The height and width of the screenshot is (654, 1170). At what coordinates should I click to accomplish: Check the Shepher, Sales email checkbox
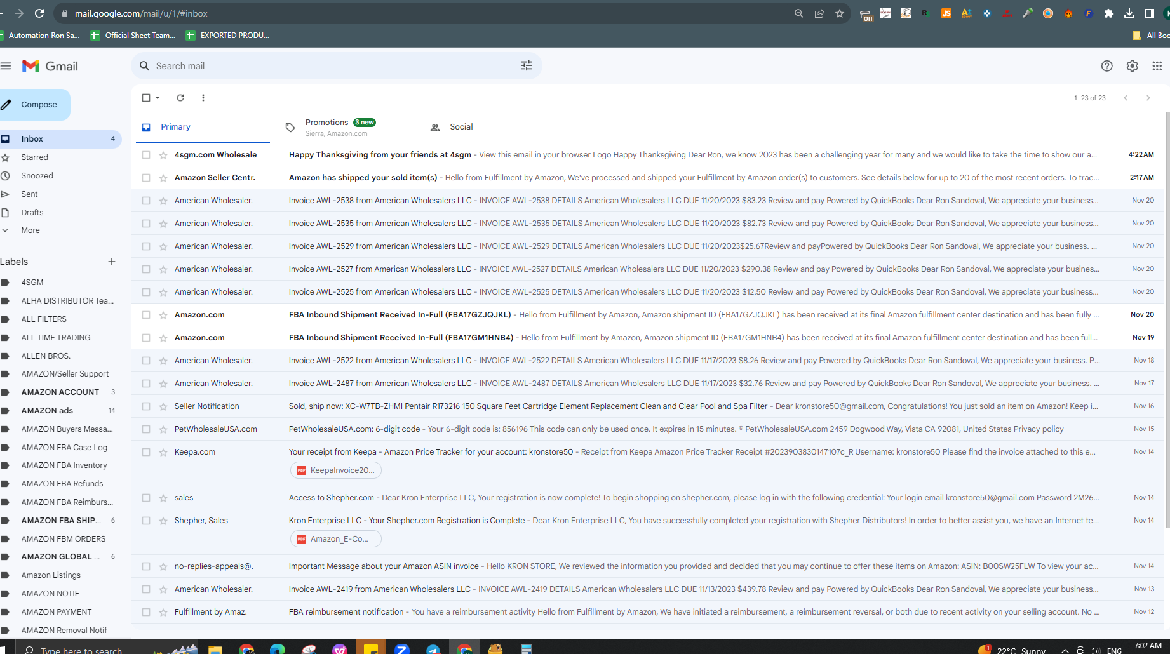pos(146,521)
